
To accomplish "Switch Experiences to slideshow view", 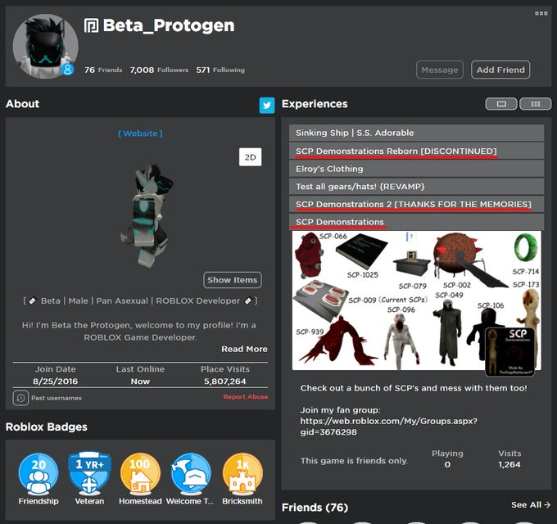I will [x=501, y=104].
